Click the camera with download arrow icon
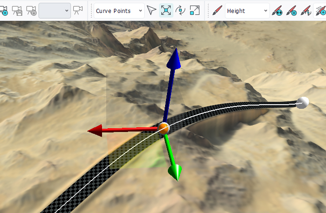Image resolution: width=326 pixels, height=213 pixels. click(32, 11)
